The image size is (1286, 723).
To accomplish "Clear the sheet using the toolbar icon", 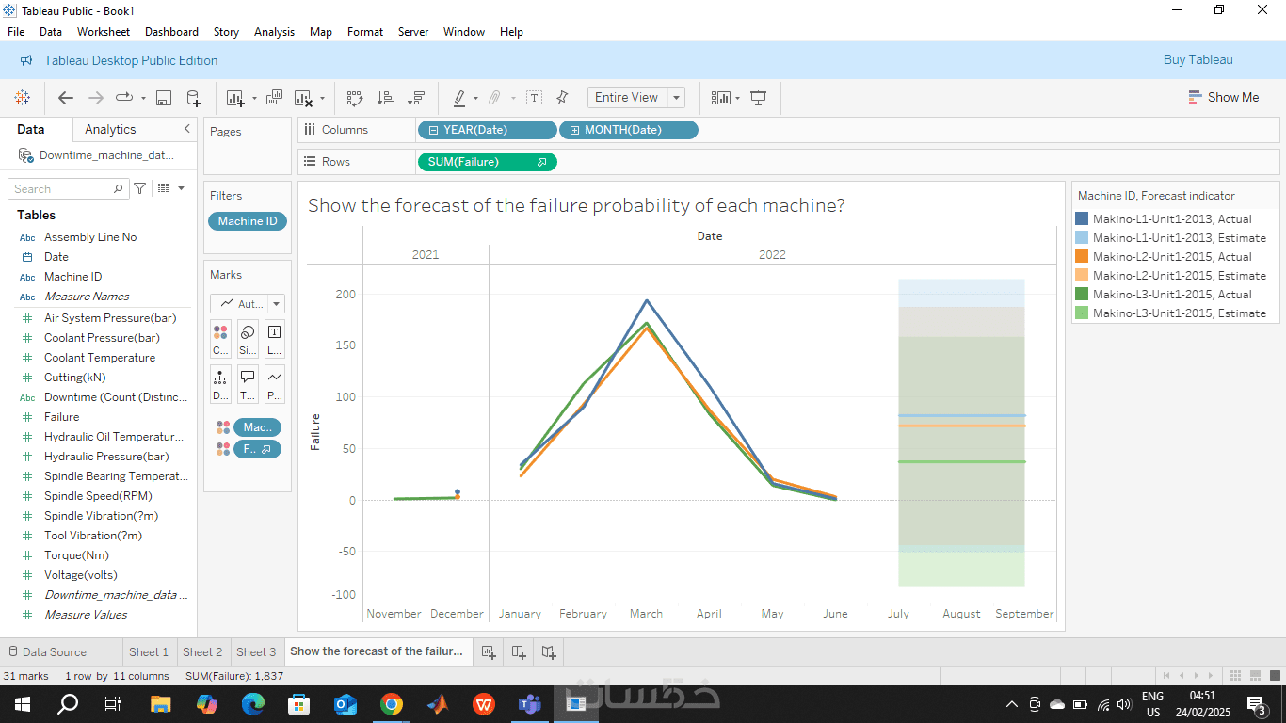I will tap(303, 98).
